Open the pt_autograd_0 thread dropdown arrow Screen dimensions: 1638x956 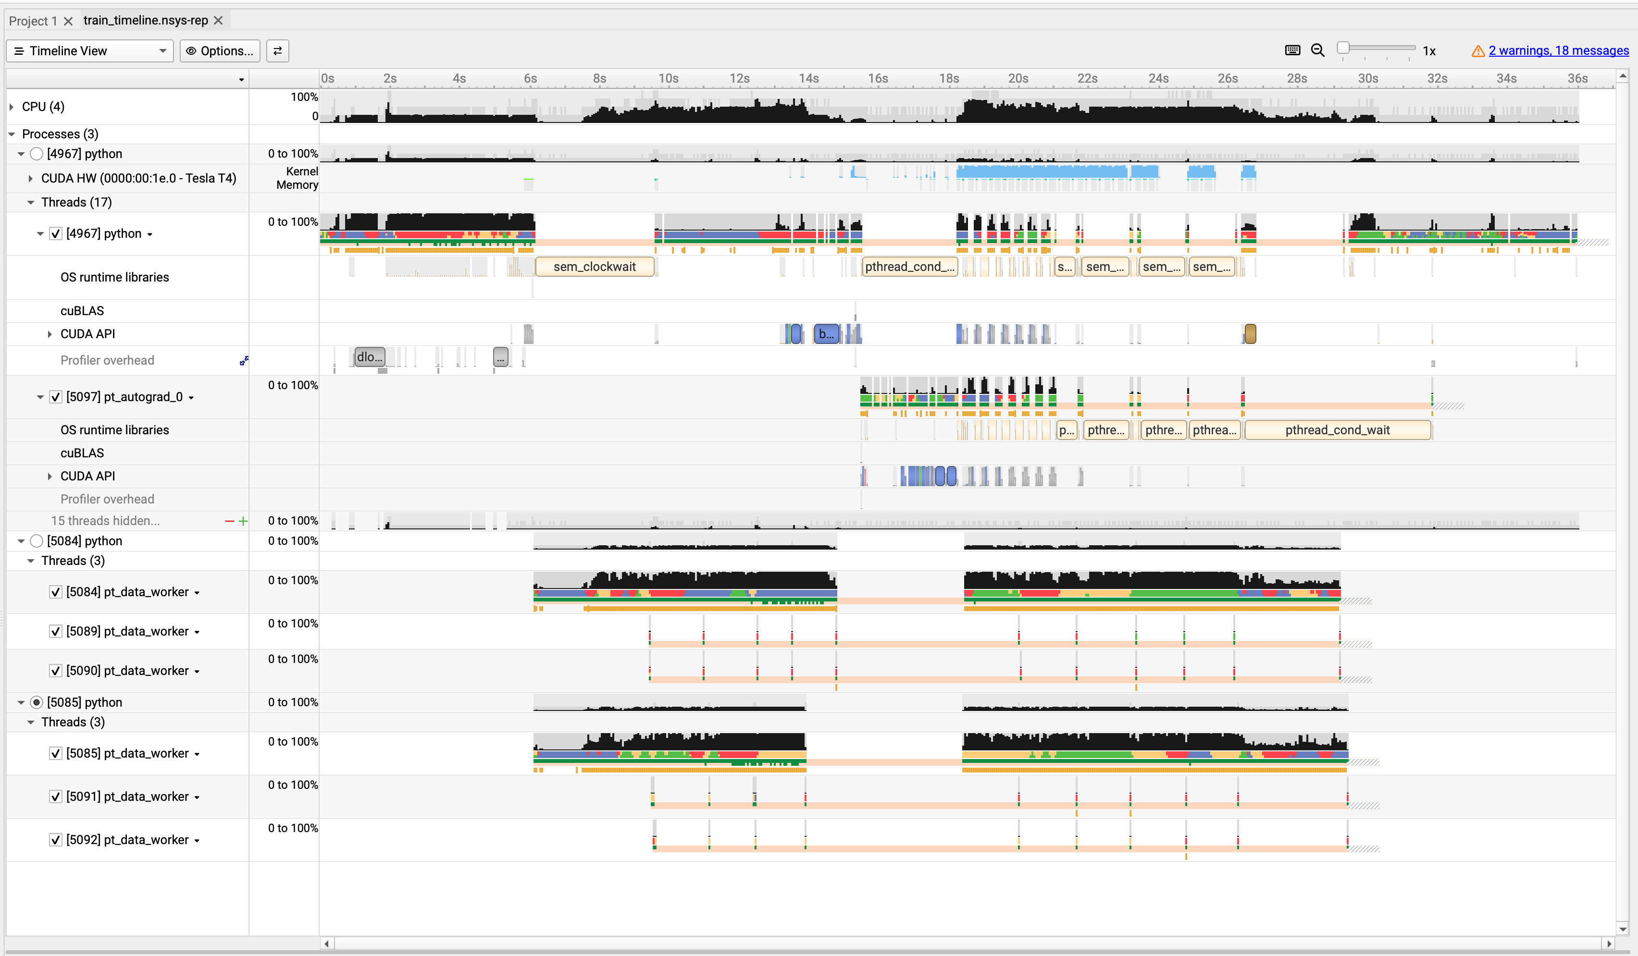tap(191, 398)
